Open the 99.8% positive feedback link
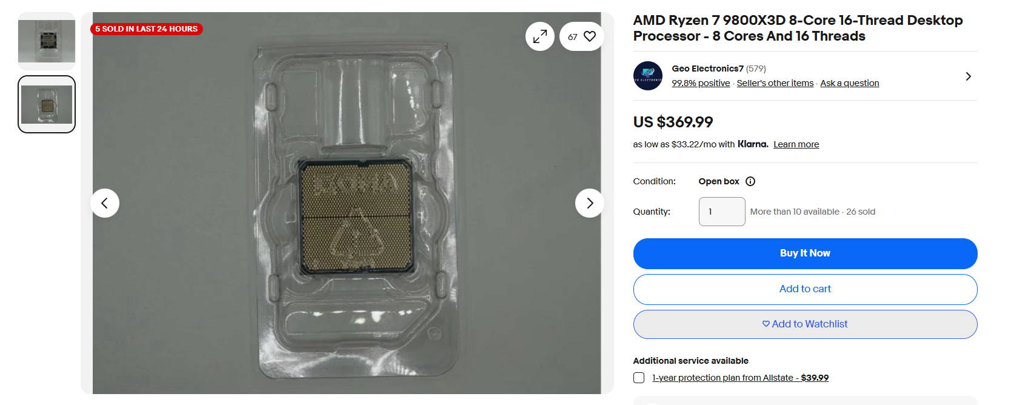The width and height of the screenshot is (1011, 405). click(x=701, y=83)
